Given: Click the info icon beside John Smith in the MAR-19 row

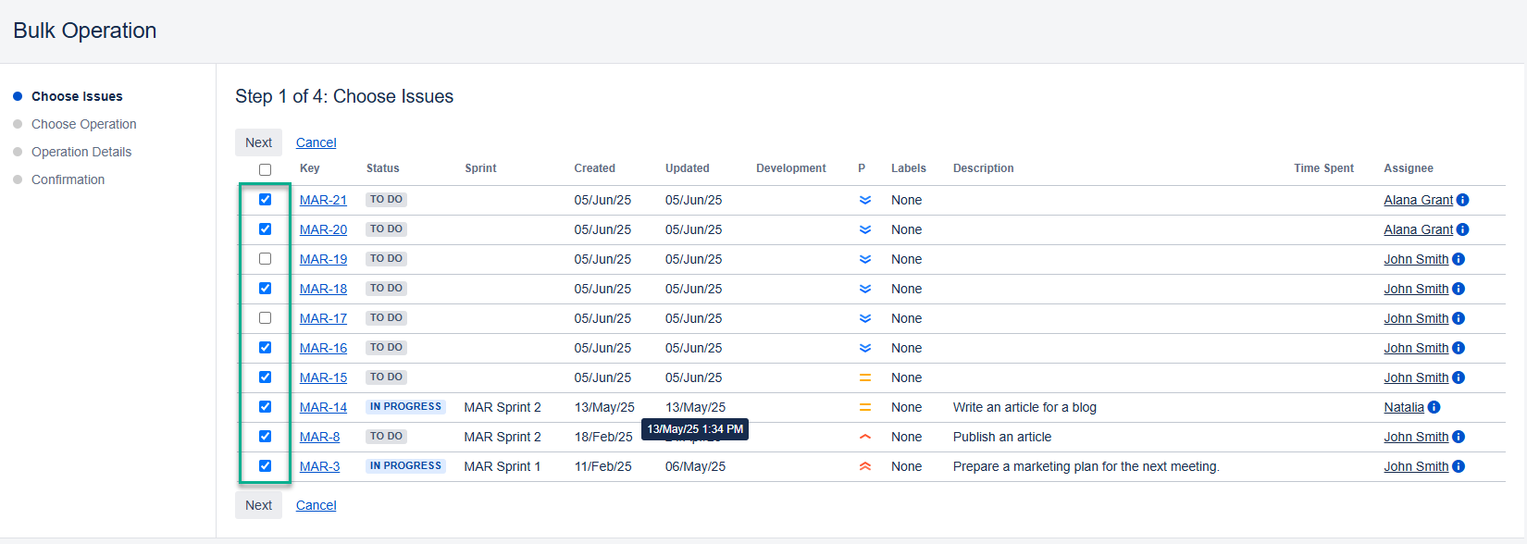Looking at the screenshot, I should pos(1459,259).
